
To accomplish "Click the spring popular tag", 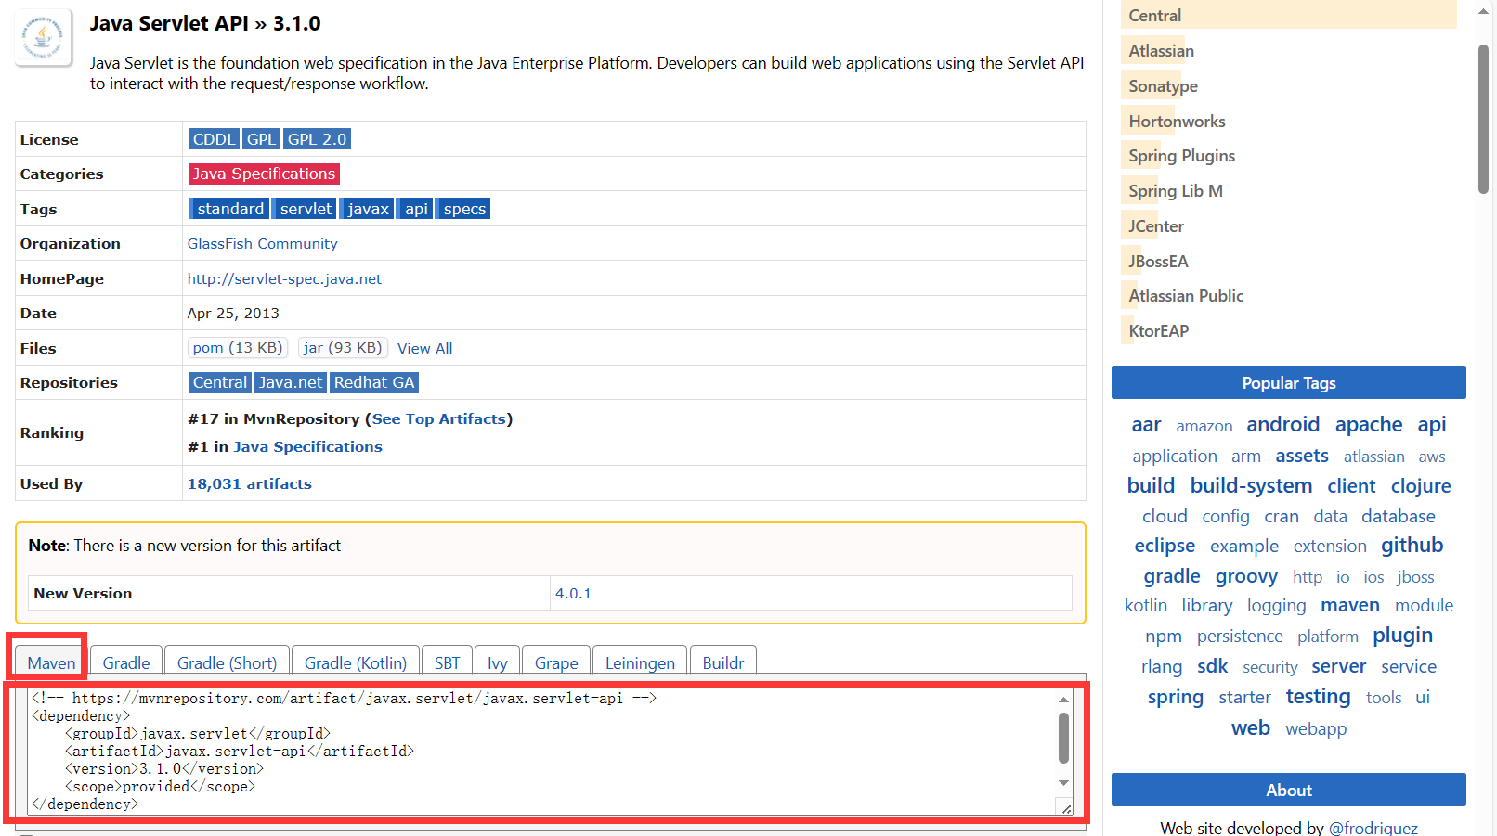I will coord(1175,697).
